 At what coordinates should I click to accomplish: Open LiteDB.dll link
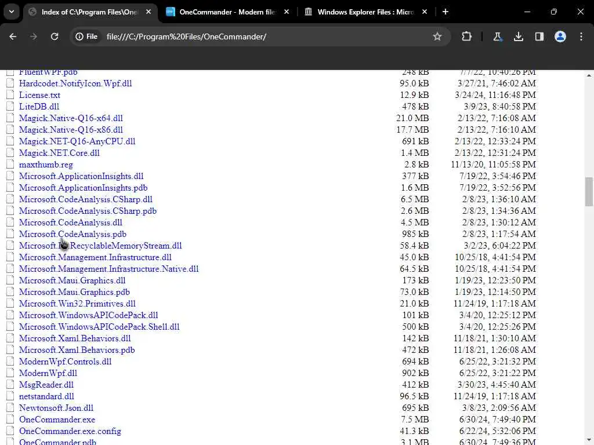pyautogui.click(x=39, y=107)
